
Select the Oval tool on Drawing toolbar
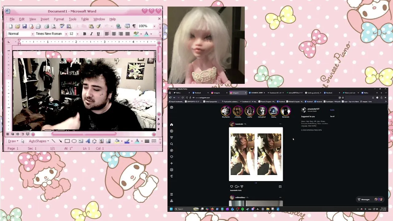click(x=74, y=141)
